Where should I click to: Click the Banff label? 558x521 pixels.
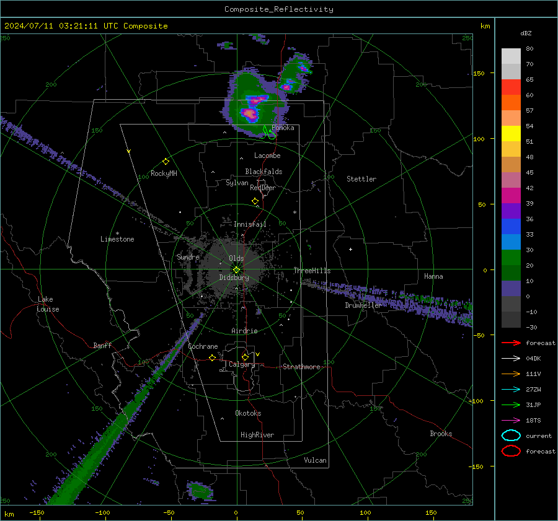[102, 345]
